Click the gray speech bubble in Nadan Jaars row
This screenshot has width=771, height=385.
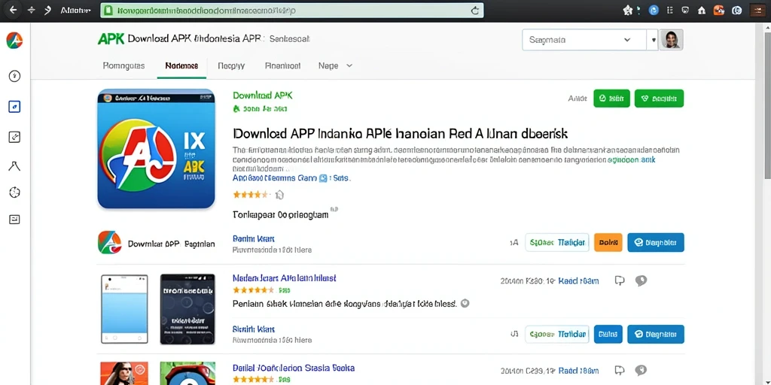point(640,281)
